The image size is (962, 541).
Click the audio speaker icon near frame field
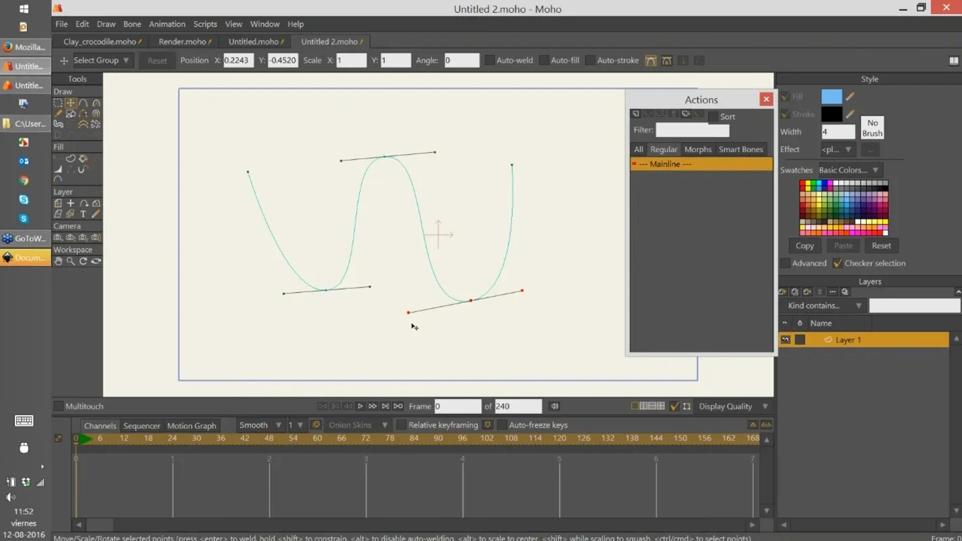(x=554, y=406)
